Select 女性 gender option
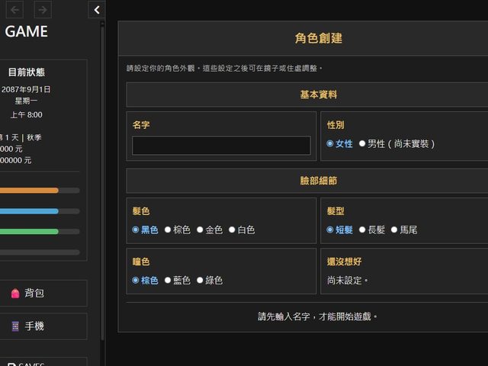 pos(339,144)
